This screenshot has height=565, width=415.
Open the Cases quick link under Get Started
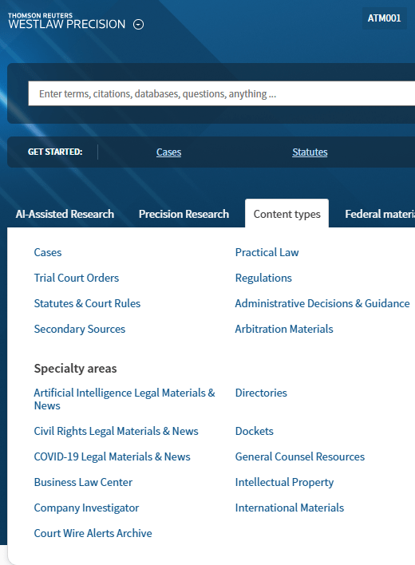[168, 152]
